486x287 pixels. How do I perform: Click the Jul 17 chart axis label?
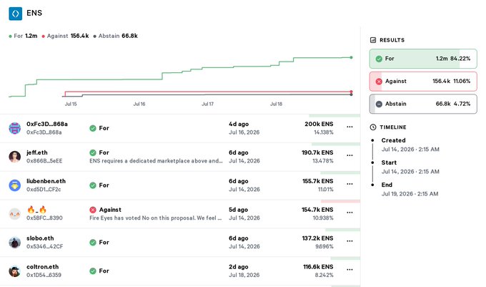click(208, 104)
